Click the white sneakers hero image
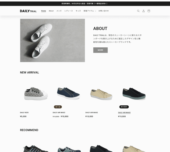Image resolution: width=170 pixels, height=152 pixels. [53, 40]
